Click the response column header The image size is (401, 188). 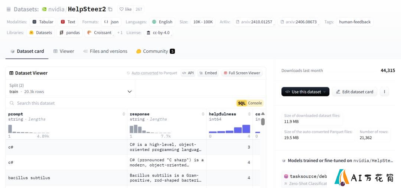click(140, 114)
